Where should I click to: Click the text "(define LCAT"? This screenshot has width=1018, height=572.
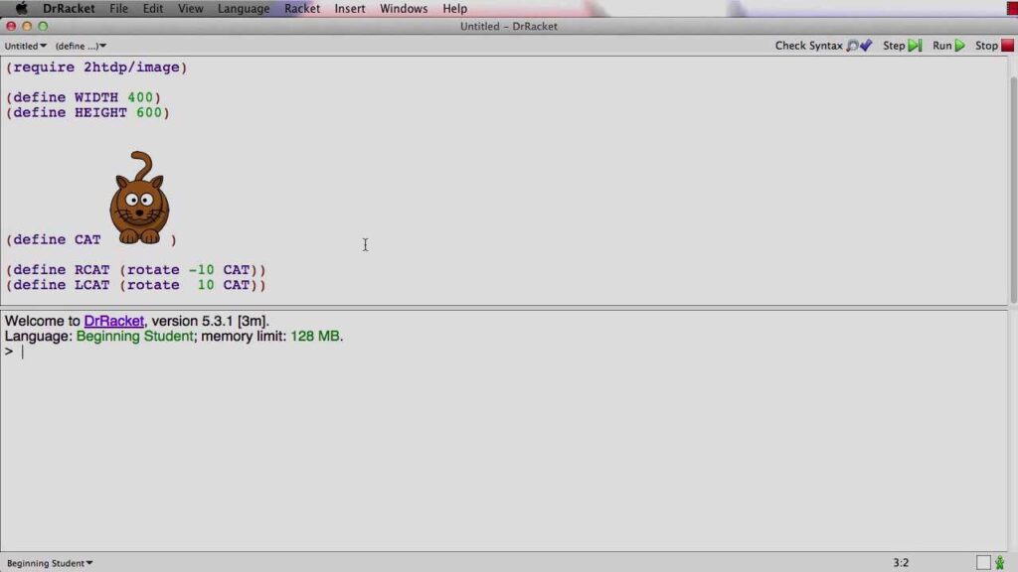coord(58,285)
